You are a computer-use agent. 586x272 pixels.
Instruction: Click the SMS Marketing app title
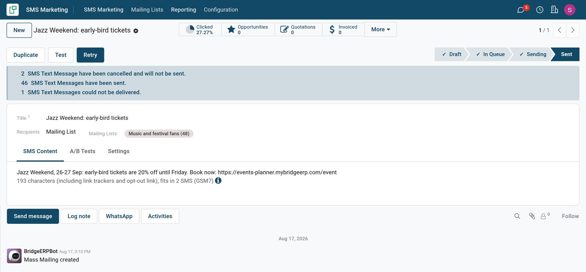click(47, 10)
